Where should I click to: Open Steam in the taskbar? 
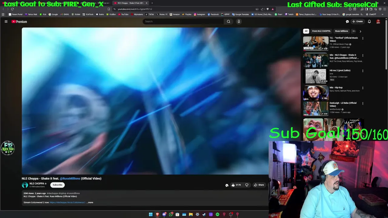(204, 214)
